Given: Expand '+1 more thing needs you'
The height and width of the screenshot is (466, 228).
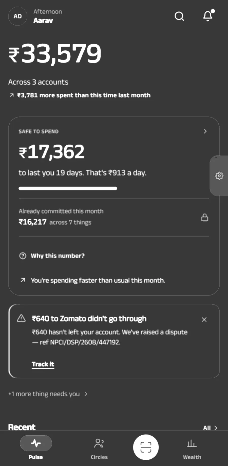Looking at the screenshot, I should coord(48,394).
